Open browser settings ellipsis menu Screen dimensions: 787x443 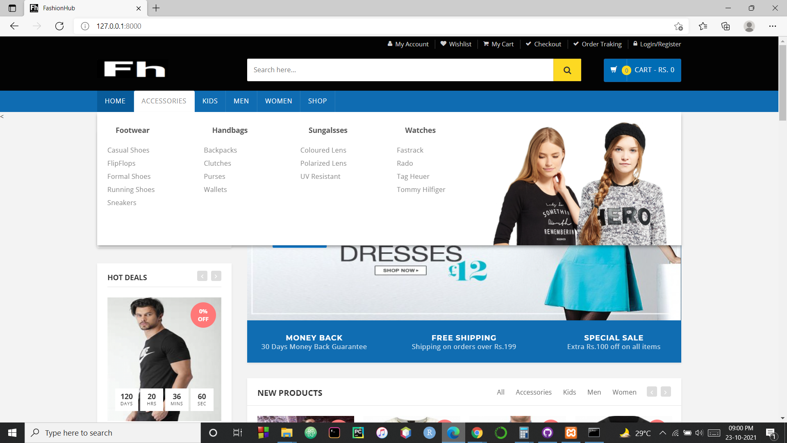(x=773, y=26)
